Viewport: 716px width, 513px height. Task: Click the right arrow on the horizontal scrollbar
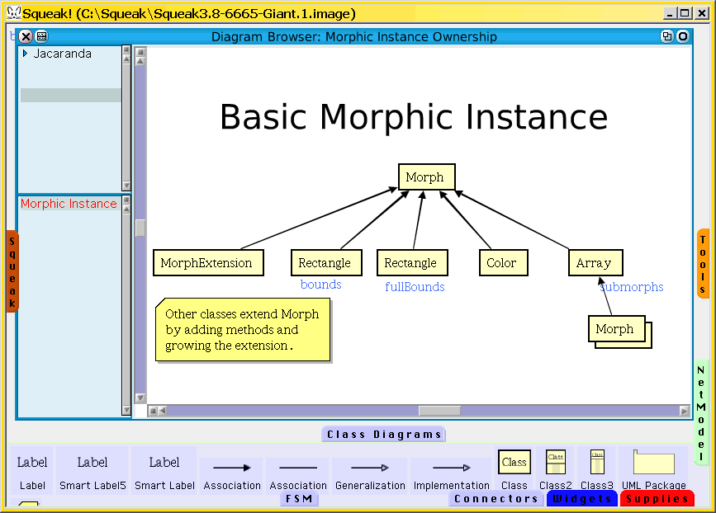[x=684, y=411]
